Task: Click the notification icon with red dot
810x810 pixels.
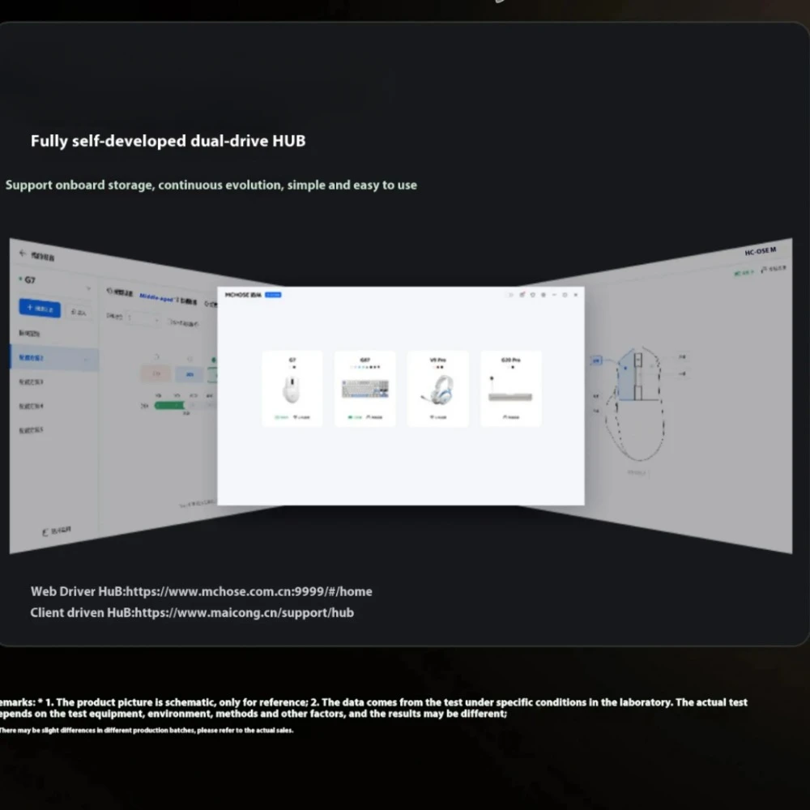Action: (x=522, y=295)
